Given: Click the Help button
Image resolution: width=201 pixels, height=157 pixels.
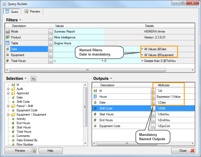Looking at the screenshot, I should tap(50, 150).
